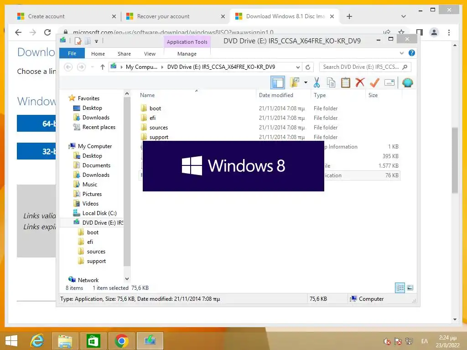
Task: Click the Paste clipboard icon
Action: click(x=346, y=82)
